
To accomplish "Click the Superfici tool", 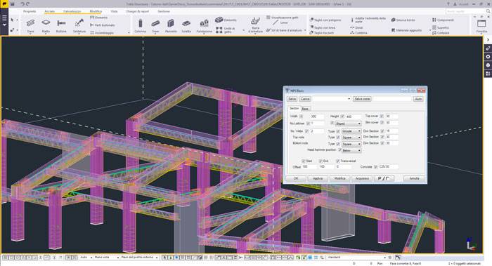I will (441, 27).
